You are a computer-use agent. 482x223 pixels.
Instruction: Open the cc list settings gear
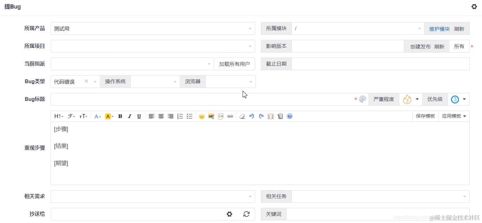pos(230,214)
